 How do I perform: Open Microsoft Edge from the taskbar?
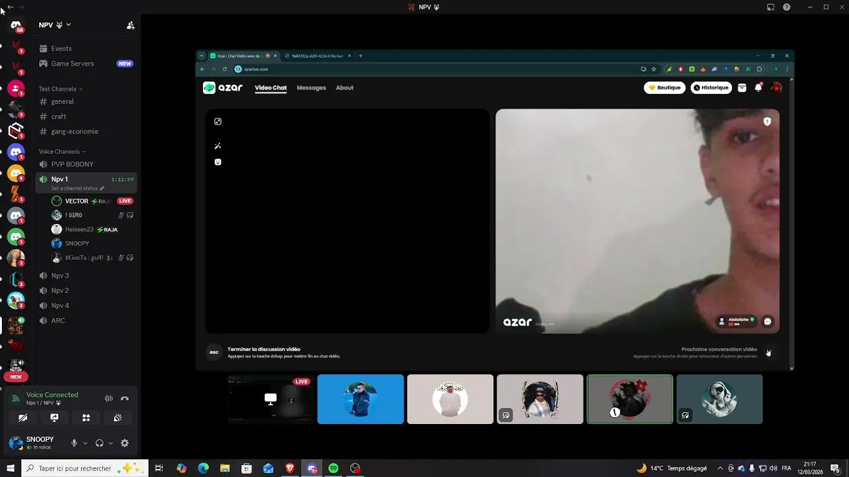coord(203,468)
